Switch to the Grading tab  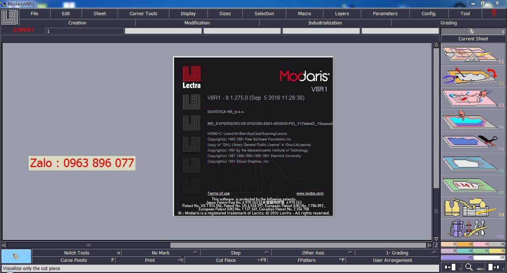[x=449, y=23]
